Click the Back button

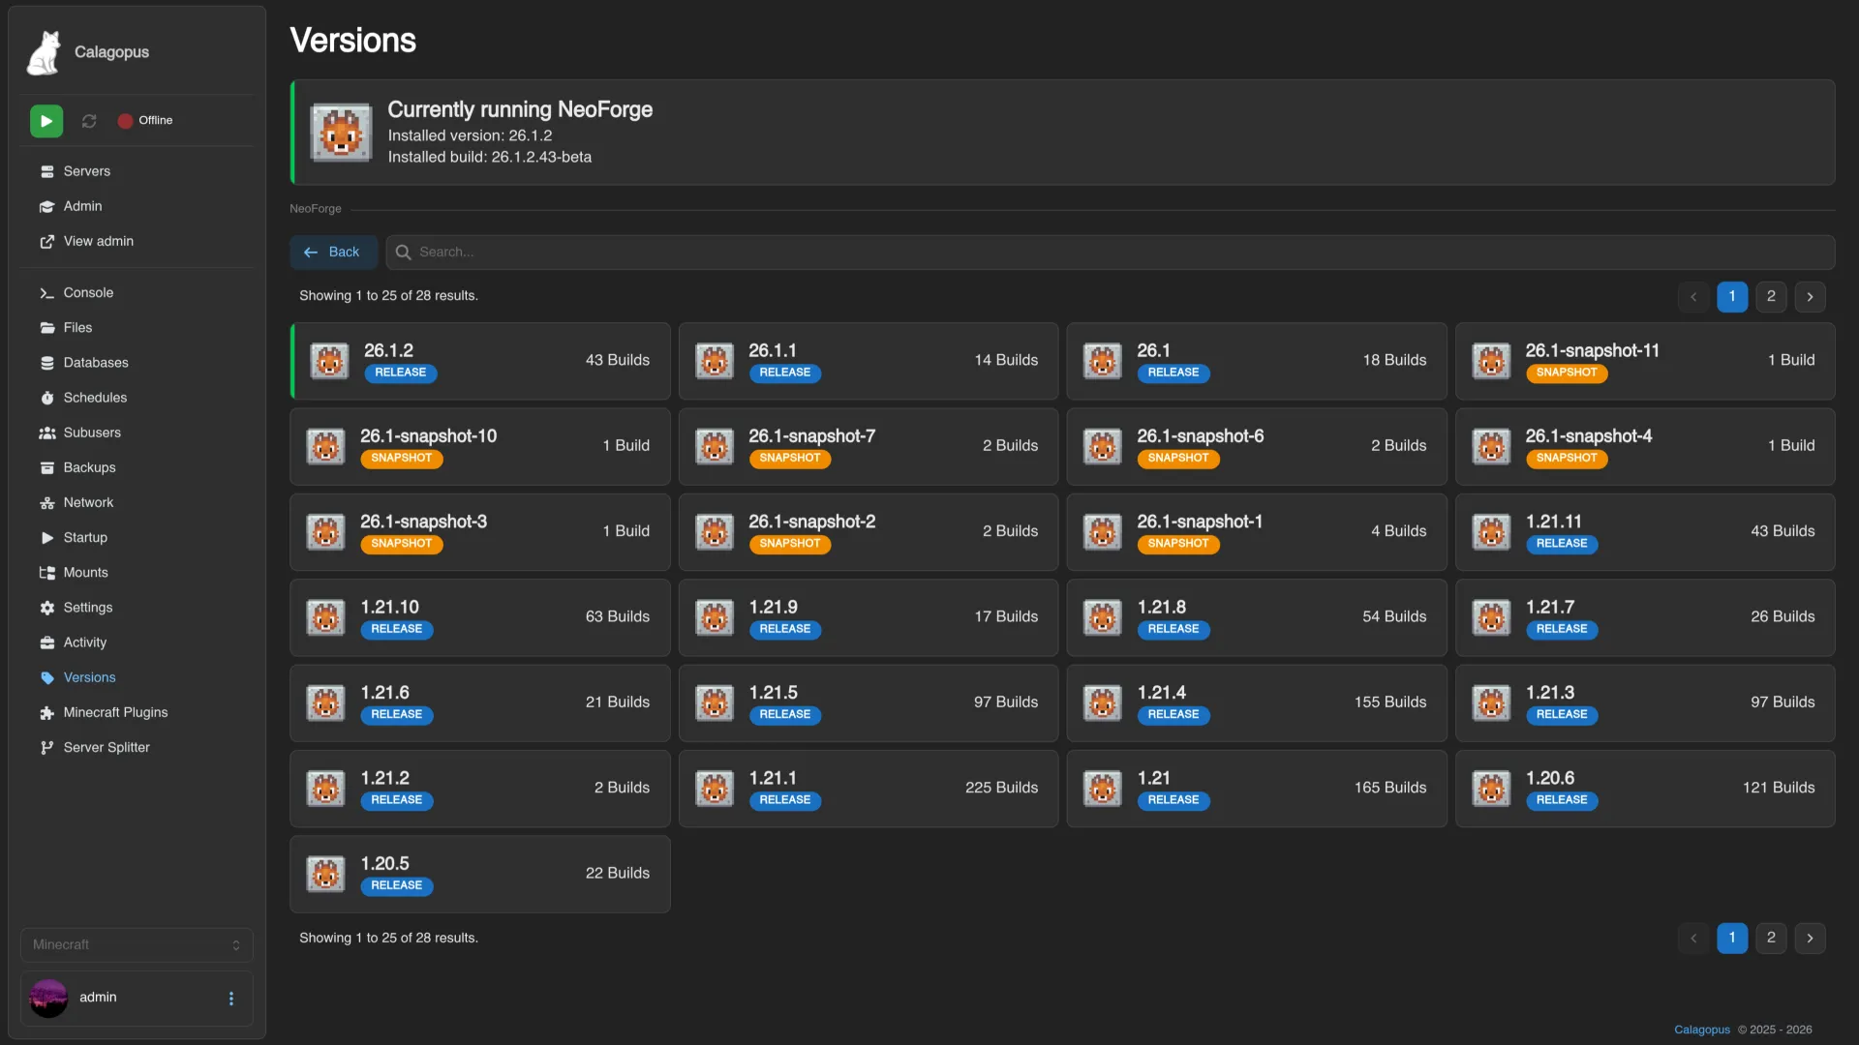click(x=333, y=252)
